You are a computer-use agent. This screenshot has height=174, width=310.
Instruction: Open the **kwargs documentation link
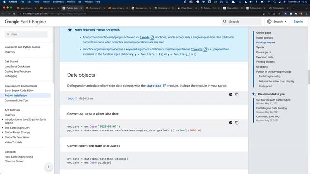point(199,49)
